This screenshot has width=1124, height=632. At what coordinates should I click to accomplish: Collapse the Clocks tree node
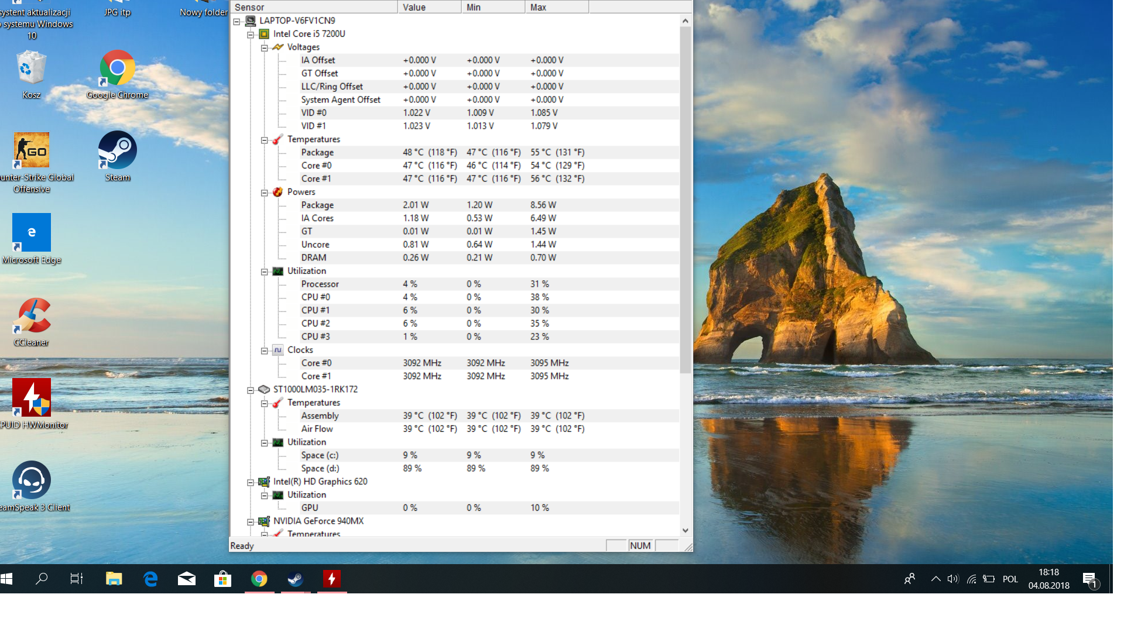tap(265, 351)
